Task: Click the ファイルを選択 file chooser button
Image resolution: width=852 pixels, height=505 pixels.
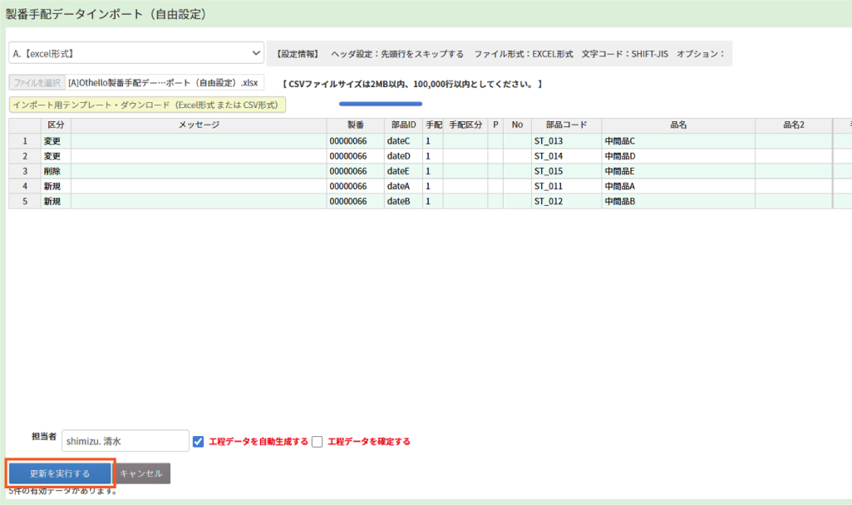Action: 37,83
